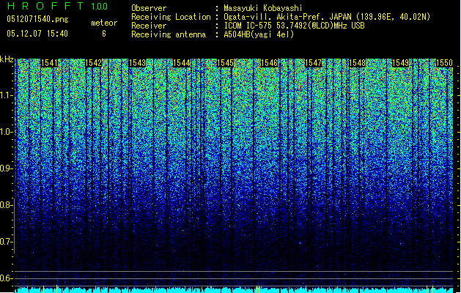This screenshot has height=293, width=461.
Task: Click the Receiving antenna field label
Action: tap(169, 34)
